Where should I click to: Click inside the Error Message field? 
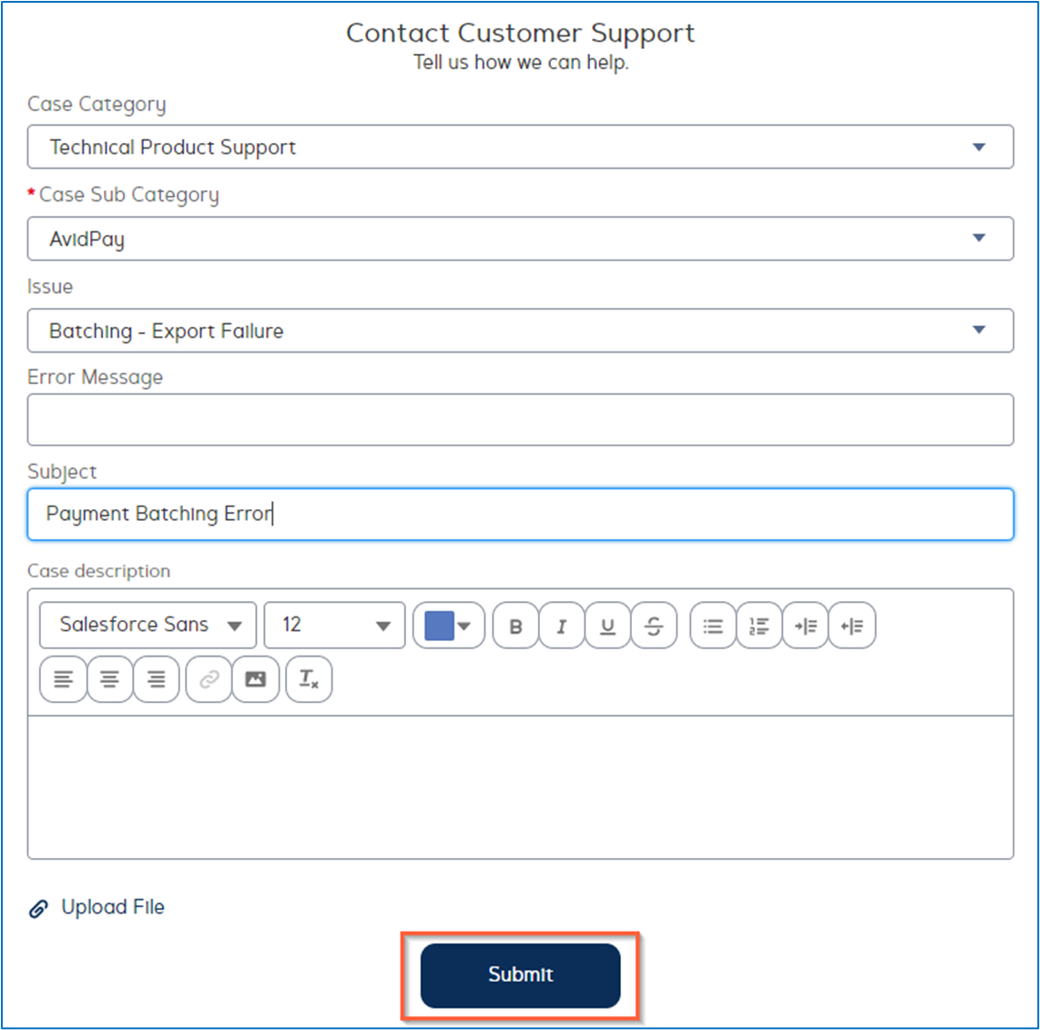(x=520, y=419)
